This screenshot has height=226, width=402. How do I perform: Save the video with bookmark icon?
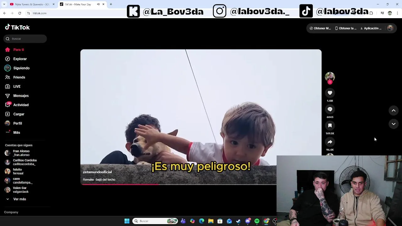pos(330,126)
